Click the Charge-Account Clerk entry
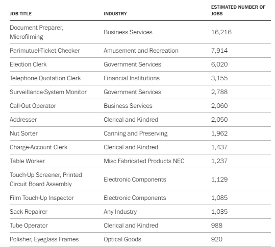Viewport: 275px width, 247px height. pos(38,147)
